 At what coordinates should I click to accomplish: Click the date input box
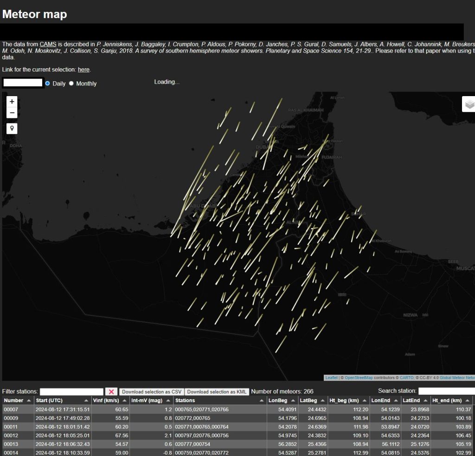click(23, 83)
